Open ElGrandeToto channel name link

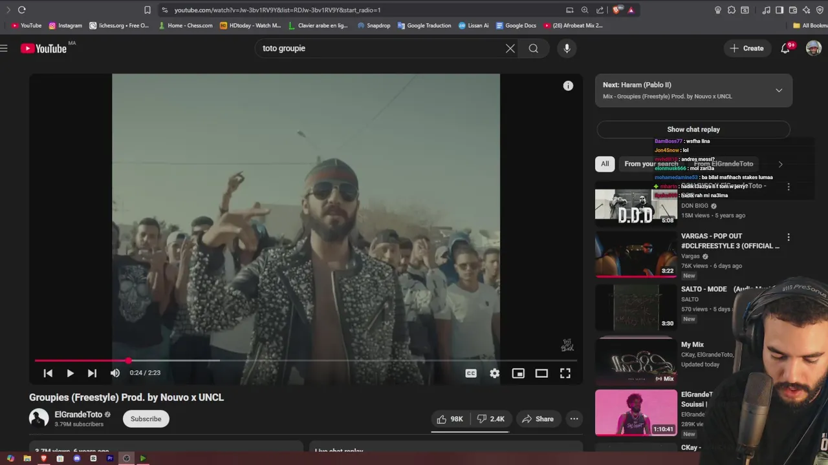click(78, 415)
